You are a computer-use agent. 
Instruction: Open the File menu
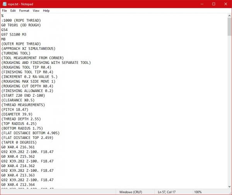(x=5, y=11)
